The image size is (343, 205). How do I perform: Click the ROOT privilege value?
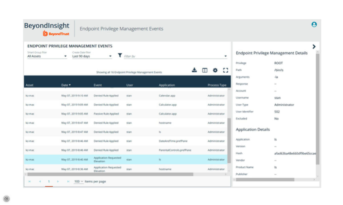click(278, 63)
